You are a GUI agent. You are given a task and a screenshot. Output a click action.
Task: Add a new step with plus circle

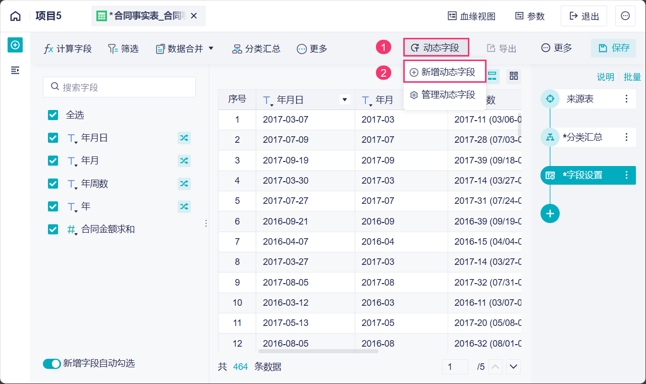pos(550,213)
